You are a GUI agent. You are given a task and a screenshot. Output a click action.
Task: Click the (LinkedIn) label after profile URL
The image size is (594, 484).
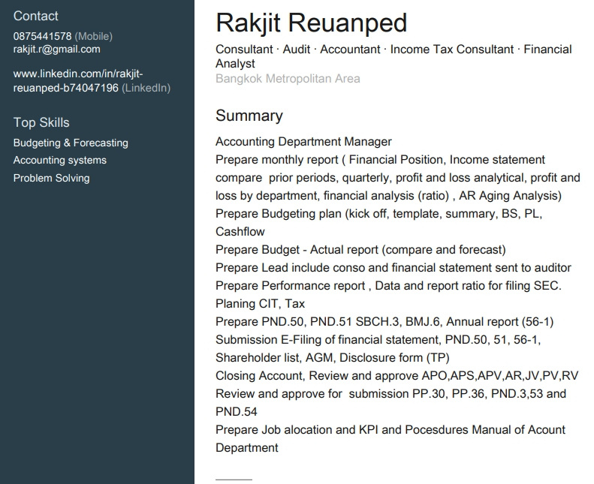146,88
